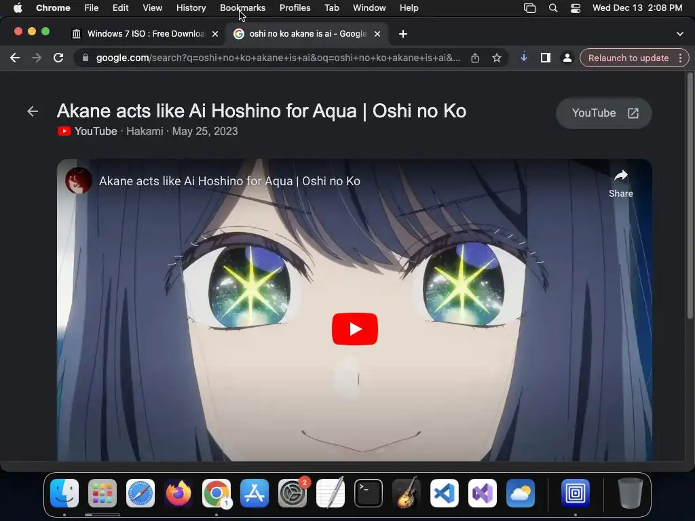Bookmark this page with the star icon

click(496, 58)
